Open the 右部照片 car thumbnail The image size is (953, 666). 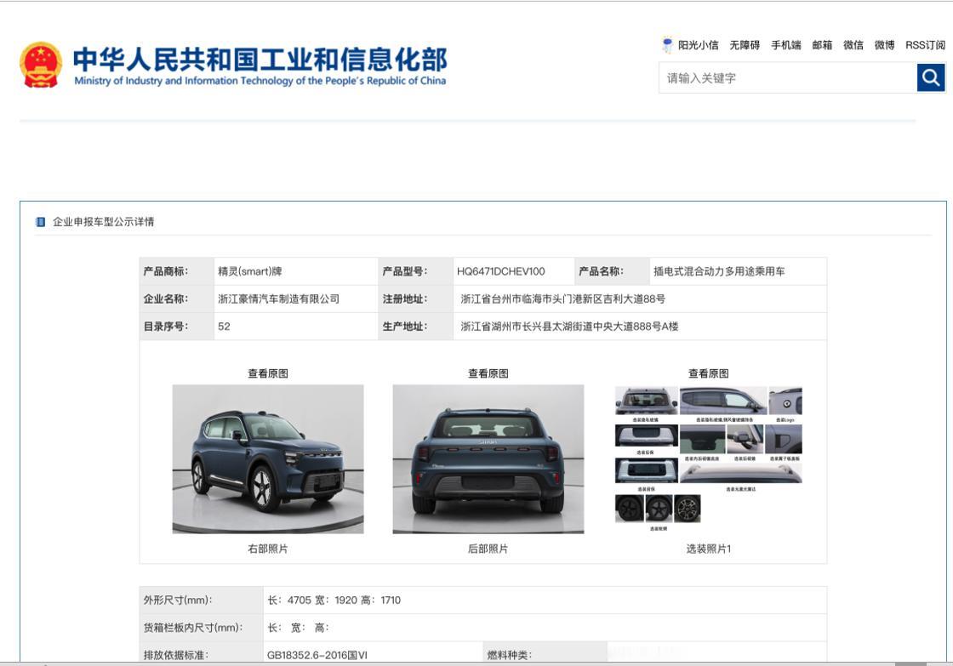pyautogui.click(x=268, y=458)
